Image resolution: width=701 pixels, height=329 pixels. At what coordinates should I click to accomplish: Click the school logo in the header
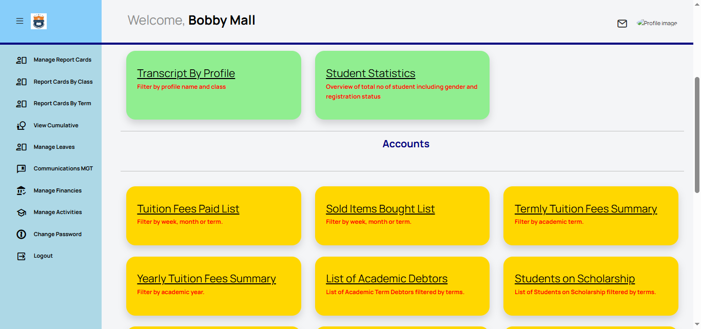(x=38, y=21)
